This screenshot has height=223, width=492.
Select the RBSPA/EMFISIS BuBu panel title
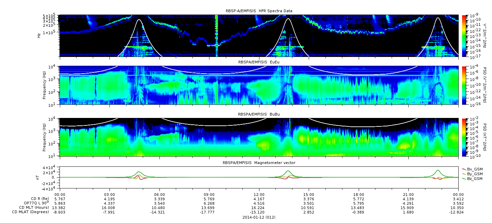259,115
